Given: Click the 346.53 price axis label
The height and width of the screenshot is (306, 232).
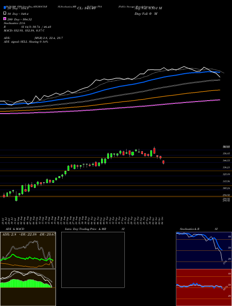Looking at the screenshot, I should point(226,160).
